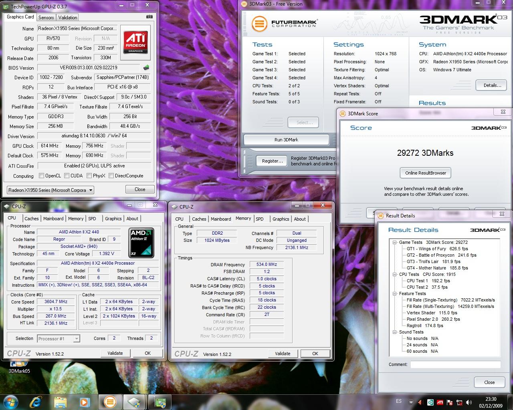Click the Comment input field
The width and height of the screenshot is (513, 410).
pyautogui.click(x=455, y=364)
